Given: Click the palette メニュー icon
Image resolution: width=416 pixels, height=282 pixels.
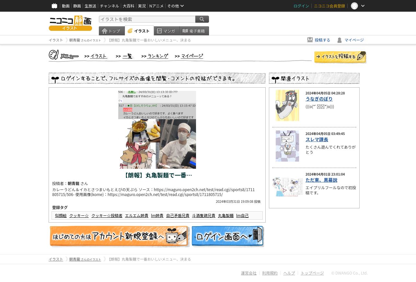Looking at the screenshot, I should point(54,55).
